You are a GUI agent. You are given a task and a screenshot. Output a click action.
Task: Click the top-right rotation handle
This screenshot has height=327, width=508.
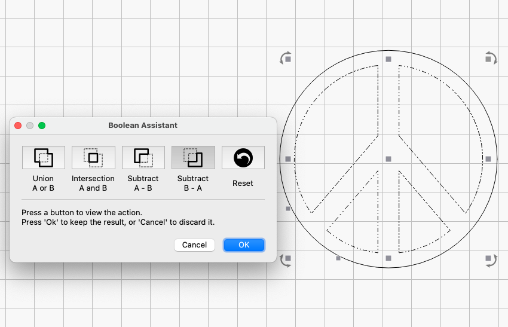pos(491,59)
